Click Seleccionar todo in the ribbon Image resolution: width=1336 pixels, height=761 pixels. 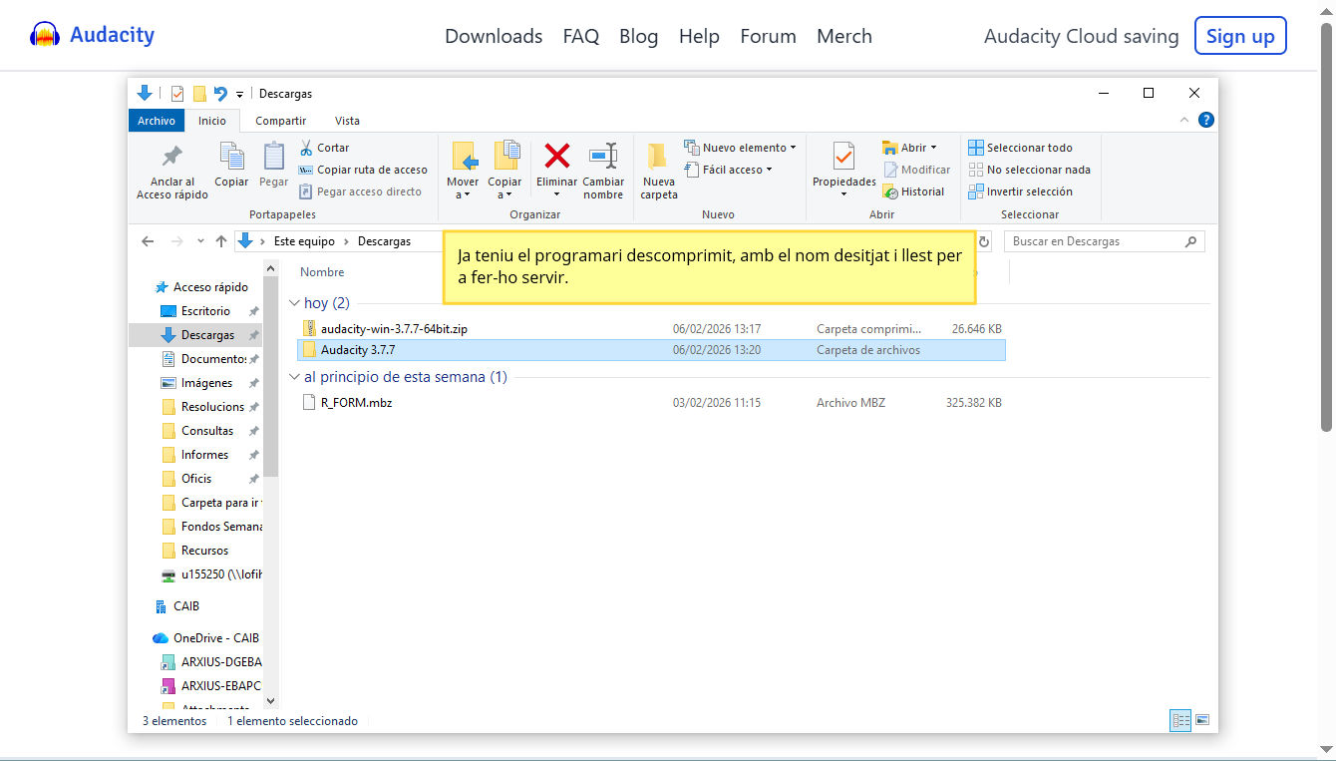1021,148
